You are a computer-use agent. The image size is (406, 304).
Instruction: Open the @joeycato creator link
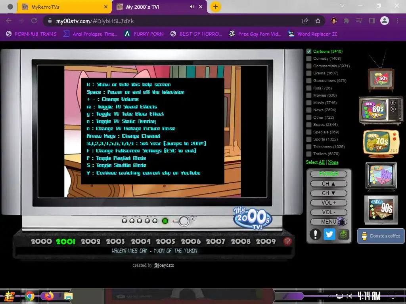164,265
